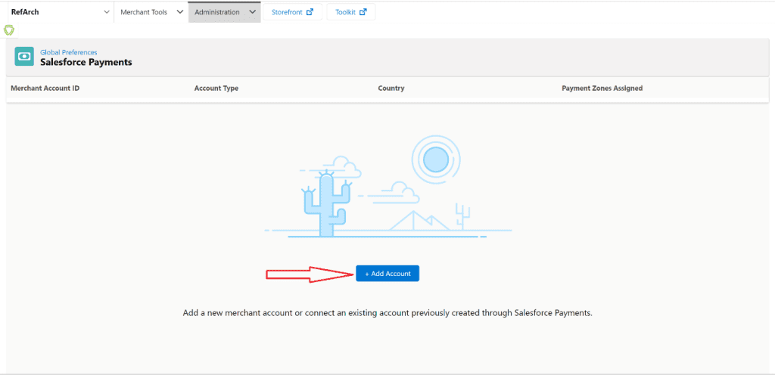Click the green shield icon

click(9, 30)
